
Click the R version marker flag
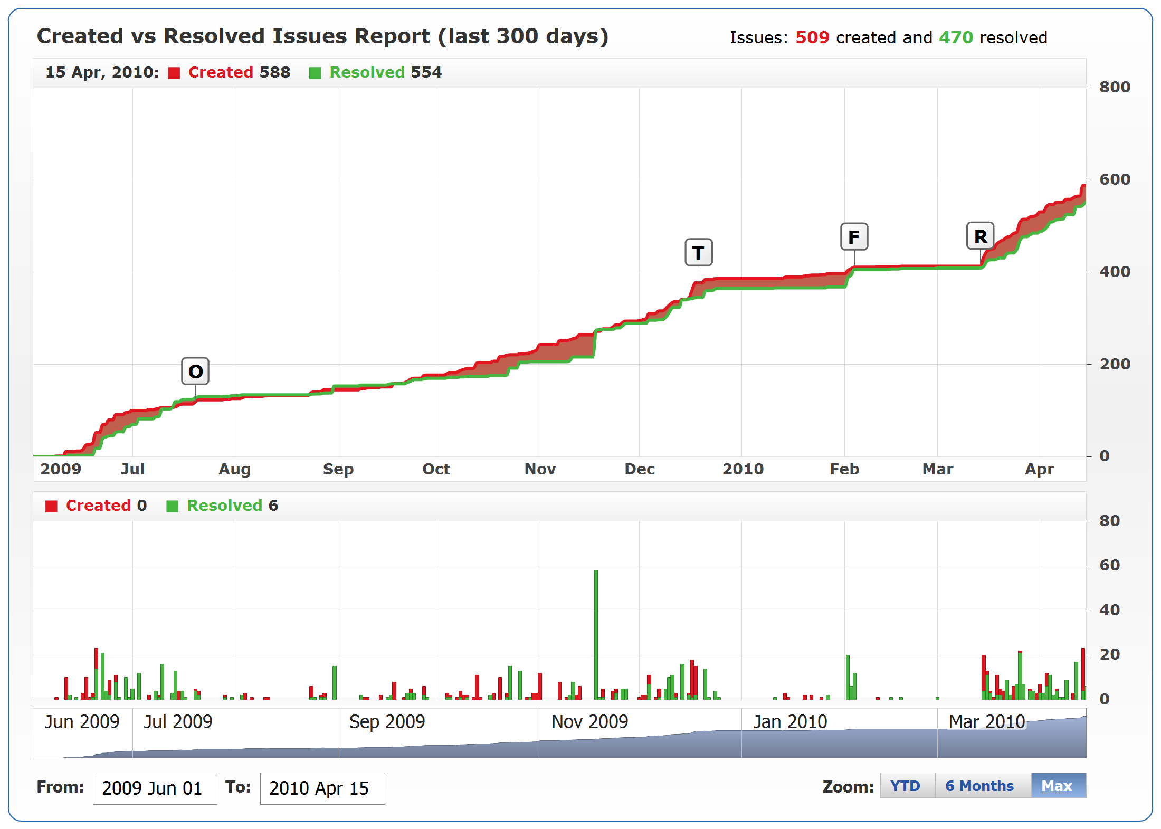point(980,236)
